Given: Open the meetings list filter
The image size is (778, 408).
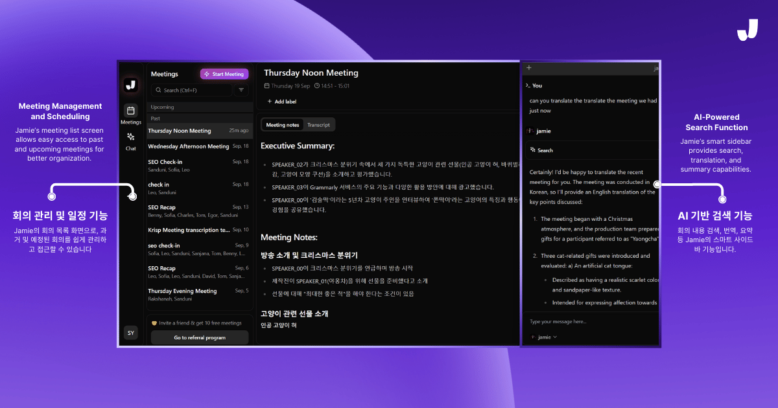Looking at the screenshot, I should point(241,90).
